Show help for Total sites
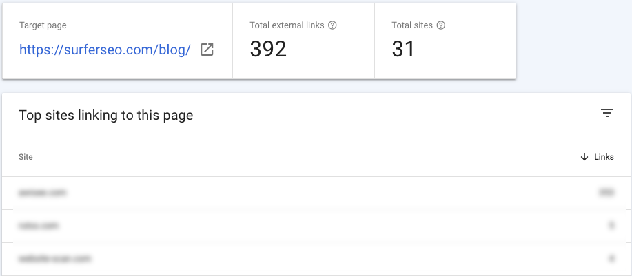Screen dimensions: 632x276 (x=441, y=25)
